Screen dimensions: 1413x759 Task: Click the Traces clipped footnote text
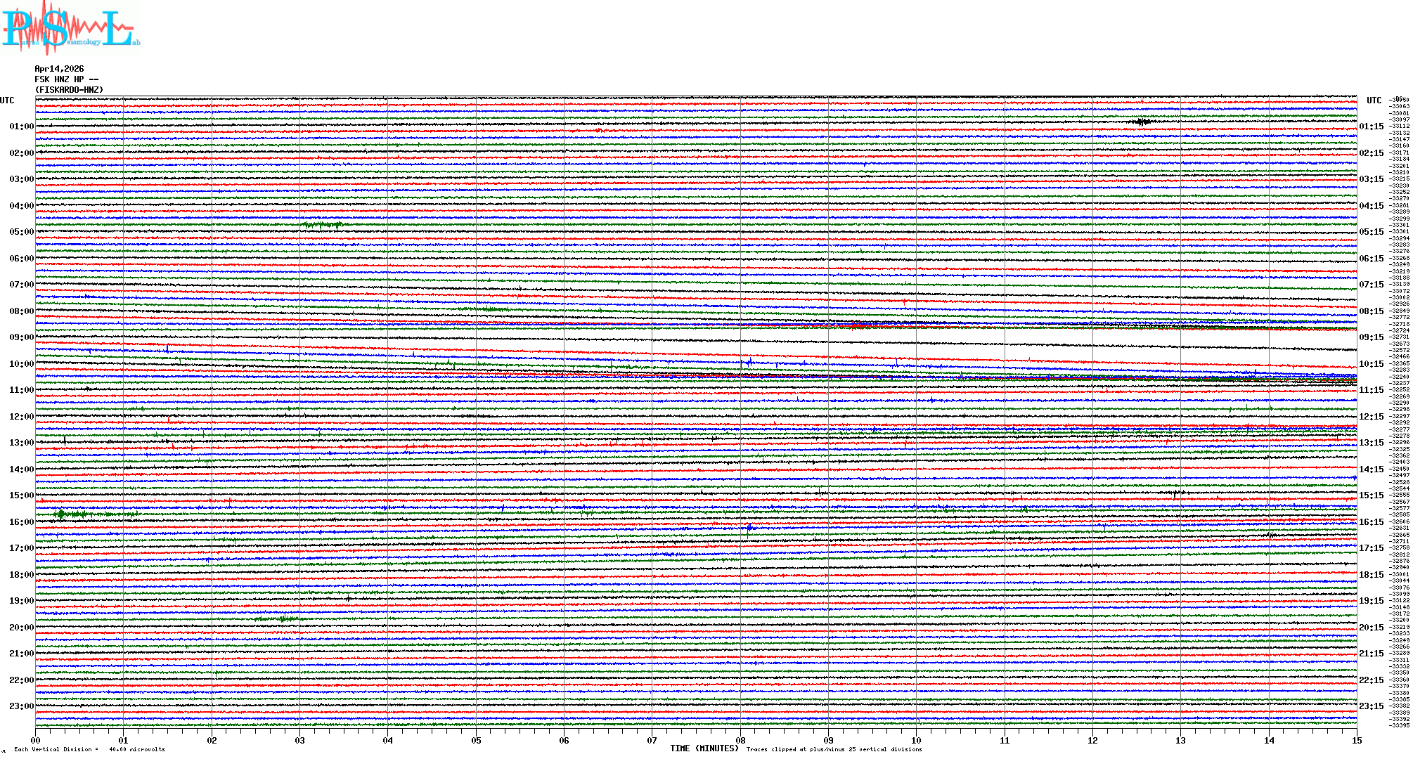834,749
